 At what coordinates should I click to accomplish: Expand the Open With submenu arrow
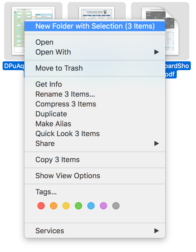[x=156, y=52]
